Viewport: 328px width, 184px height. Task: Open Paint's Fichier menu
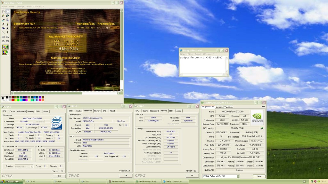coord(4,7)
